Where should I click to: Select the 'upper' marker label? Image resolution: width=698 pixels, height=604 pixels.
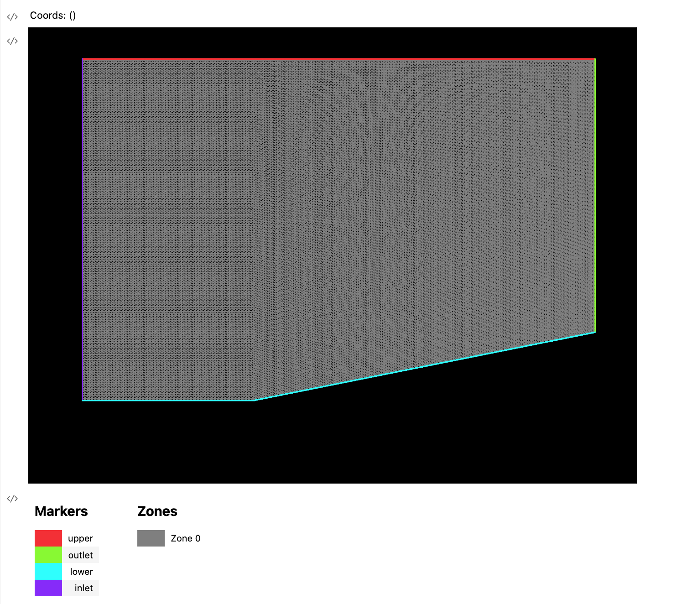tap(80, 538)
